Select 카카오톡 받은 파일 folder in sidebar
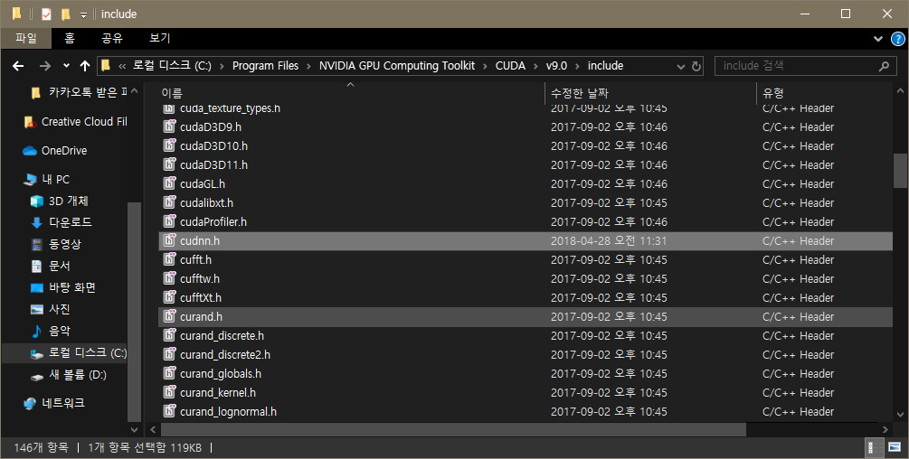The height and width of the screenshot is (459, 909). 79,92
